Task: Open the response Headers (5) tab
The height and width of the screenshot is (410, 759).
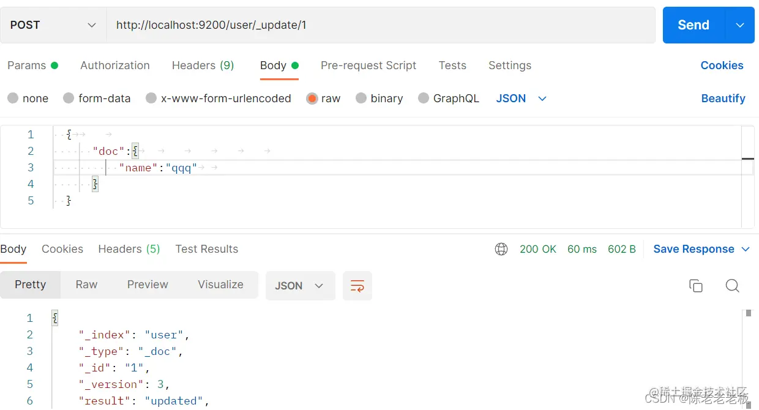Action: (129, 249)
